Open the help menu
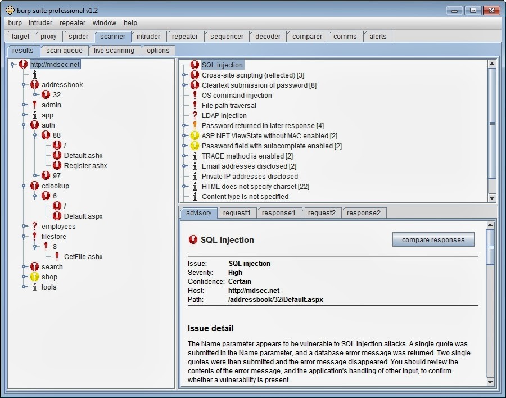 [130, 23]
